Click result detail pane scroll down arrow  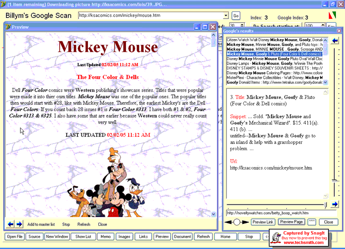[x=326, y=196]
